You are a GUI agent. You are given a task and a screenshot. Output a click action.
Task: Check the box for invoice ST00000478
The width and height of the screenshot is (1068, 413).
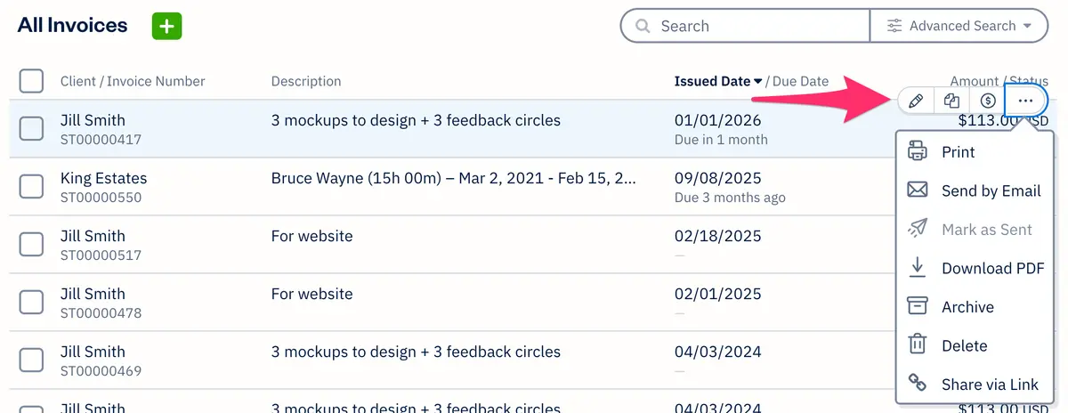click(31, 302)
